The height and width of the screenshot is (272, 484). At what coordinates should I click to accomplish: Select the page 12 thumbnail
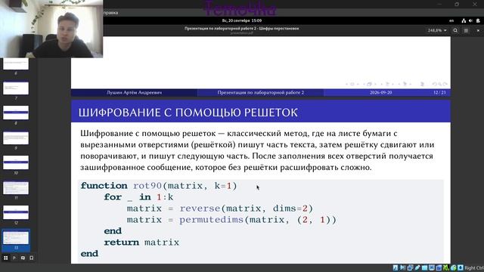coord(16,212)
